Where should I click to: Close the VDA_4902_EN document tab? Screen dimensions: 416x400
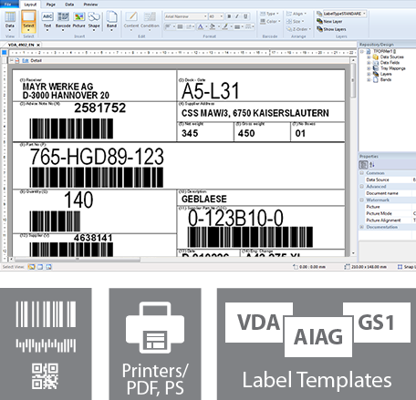[x=38, y=45]
